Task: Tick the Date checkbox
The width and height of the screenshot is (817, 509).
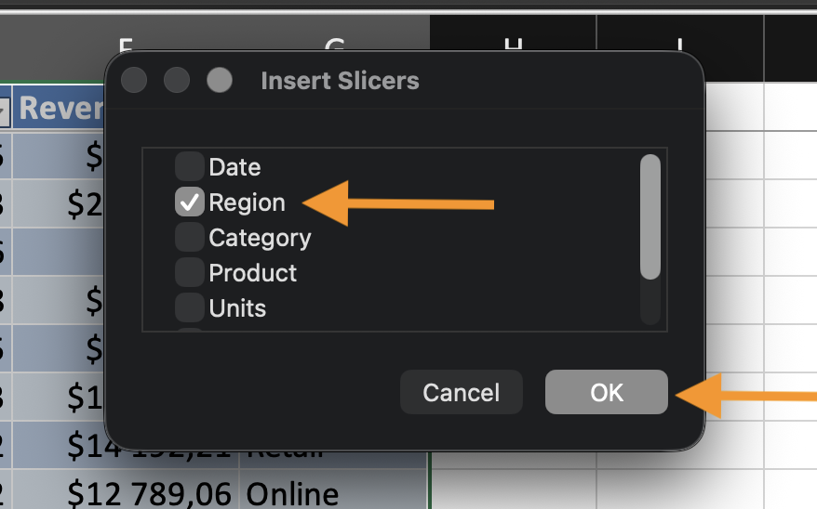Action: pyautogui.click(x=190, y=167)
